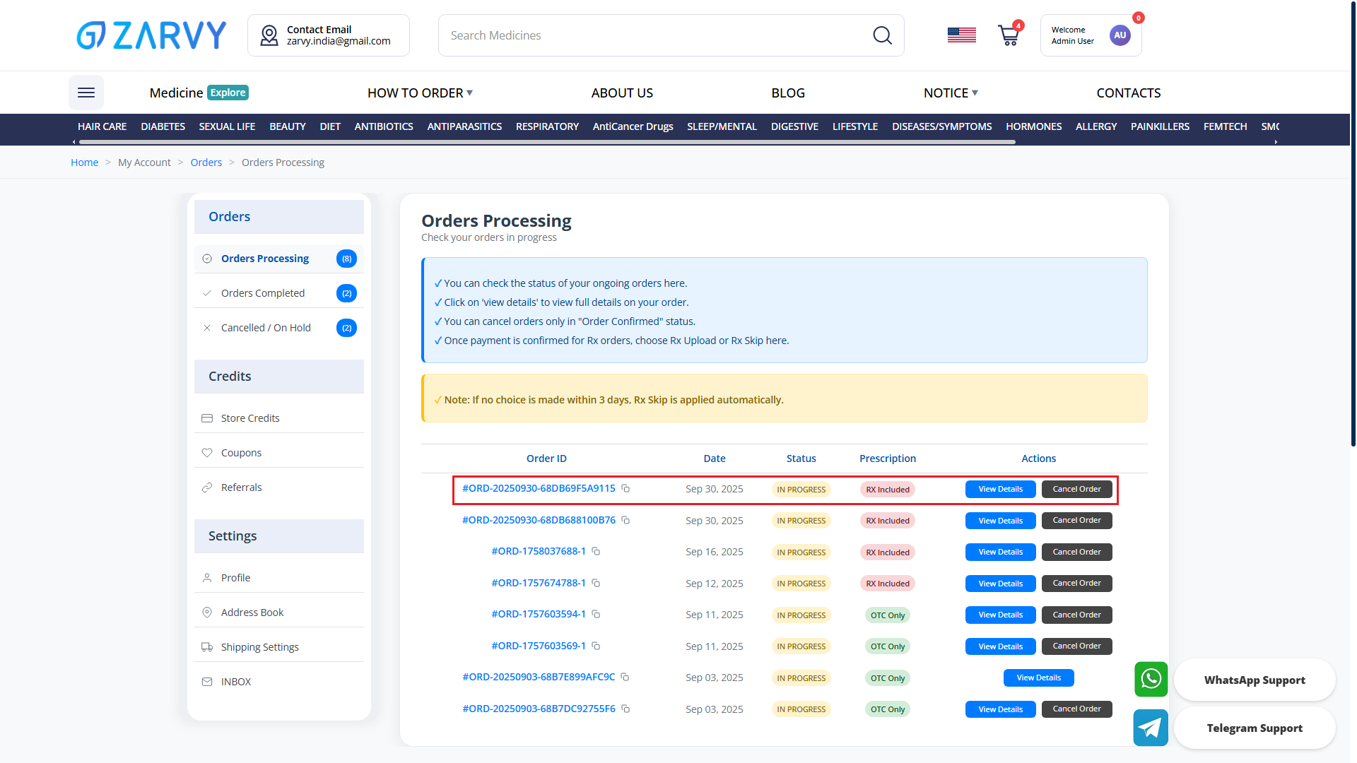
Task: Click the search magnifier icon
Action: pyautogui.click(x=882, y=35)
